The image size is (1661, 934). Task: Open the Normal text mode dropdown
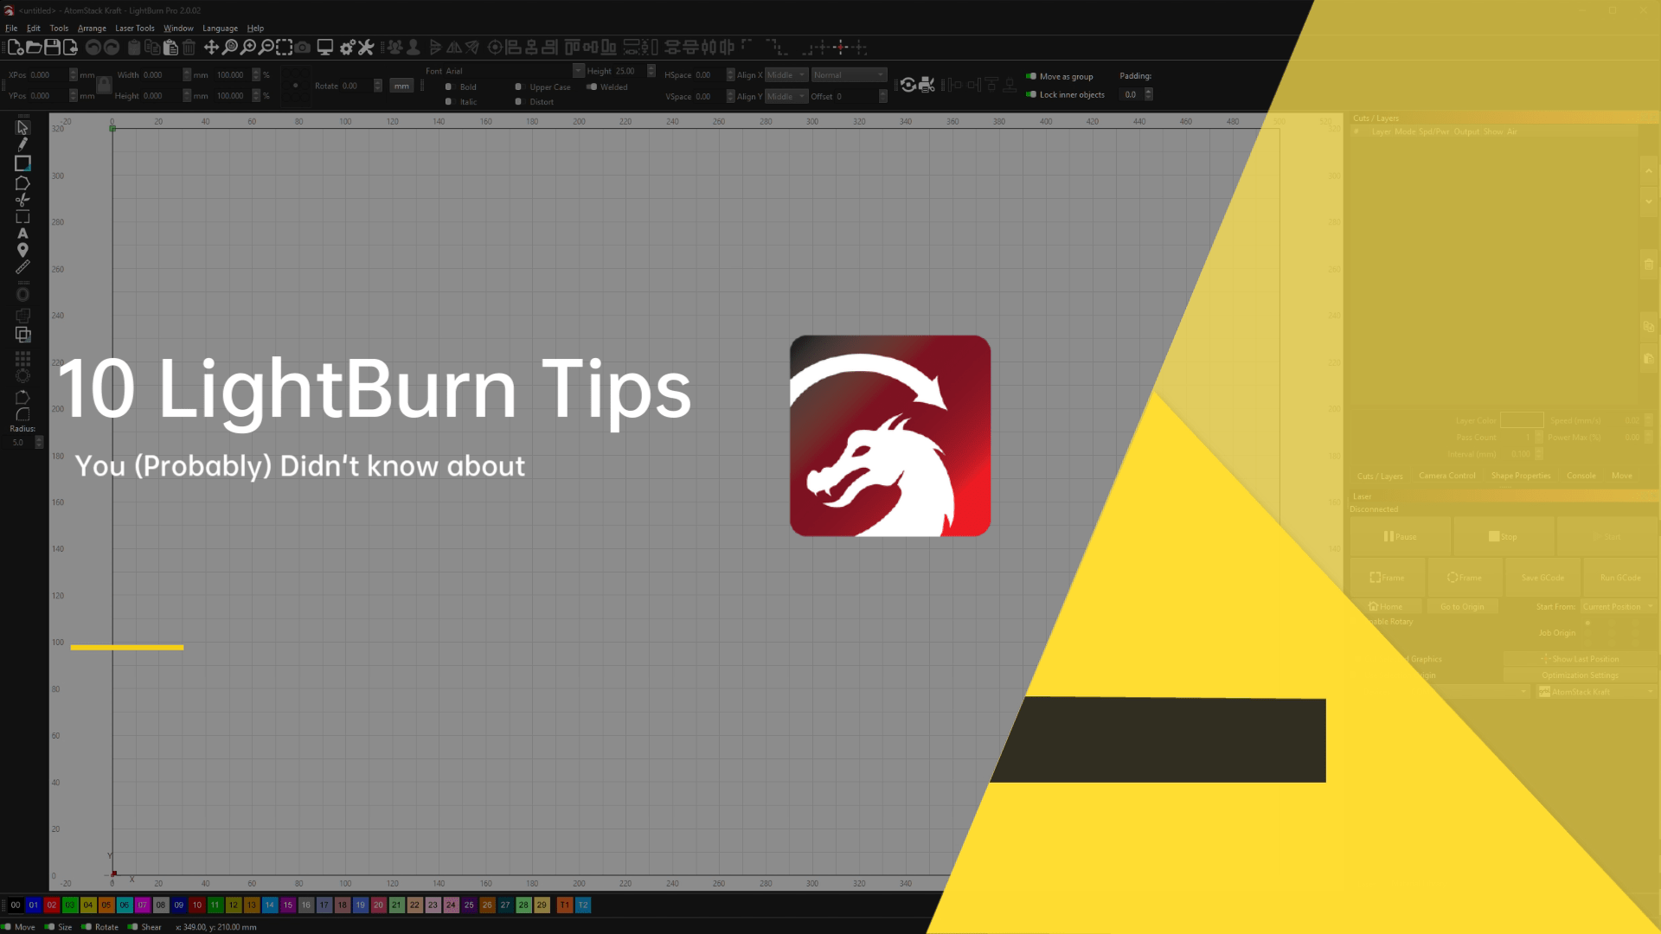(849, 75)
